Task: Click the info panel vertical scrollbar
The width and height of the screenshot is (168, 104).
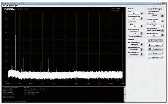Action: point(124,94)
